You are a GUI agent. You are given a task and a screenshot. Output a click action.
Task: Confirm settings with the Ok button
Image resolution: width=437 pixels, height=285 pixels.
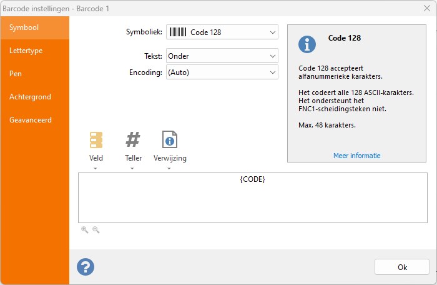tap(402, 267)
